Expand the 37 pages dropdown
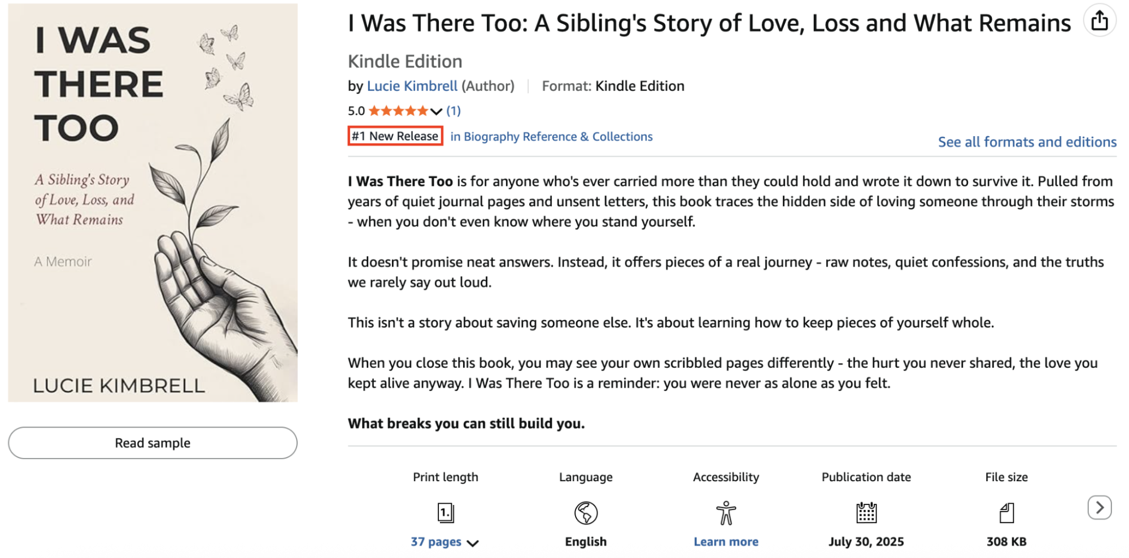The image size is (1129, 558). coord(473,543)
